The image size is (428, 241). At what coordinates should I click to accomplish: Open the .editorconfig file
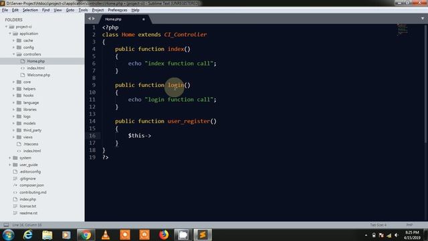(30, 171)
